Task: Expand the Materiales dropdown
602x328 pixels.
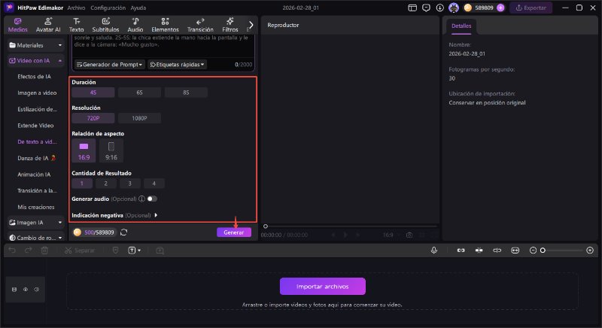Action: pos(35,45)
